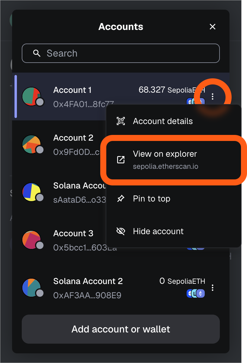
Task: Click the external link explorer icon
Action: click(121, 159)
